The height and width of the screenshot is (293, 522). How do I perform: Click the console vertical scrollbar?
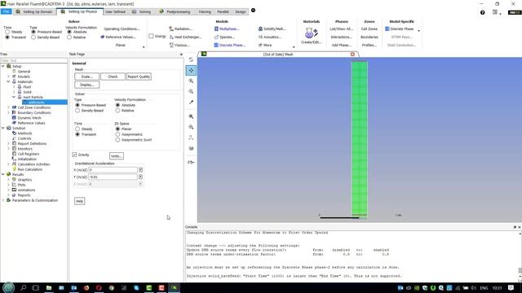(520, 256)
